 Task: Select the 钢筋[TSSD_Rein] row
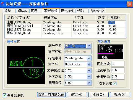(65, 29)
